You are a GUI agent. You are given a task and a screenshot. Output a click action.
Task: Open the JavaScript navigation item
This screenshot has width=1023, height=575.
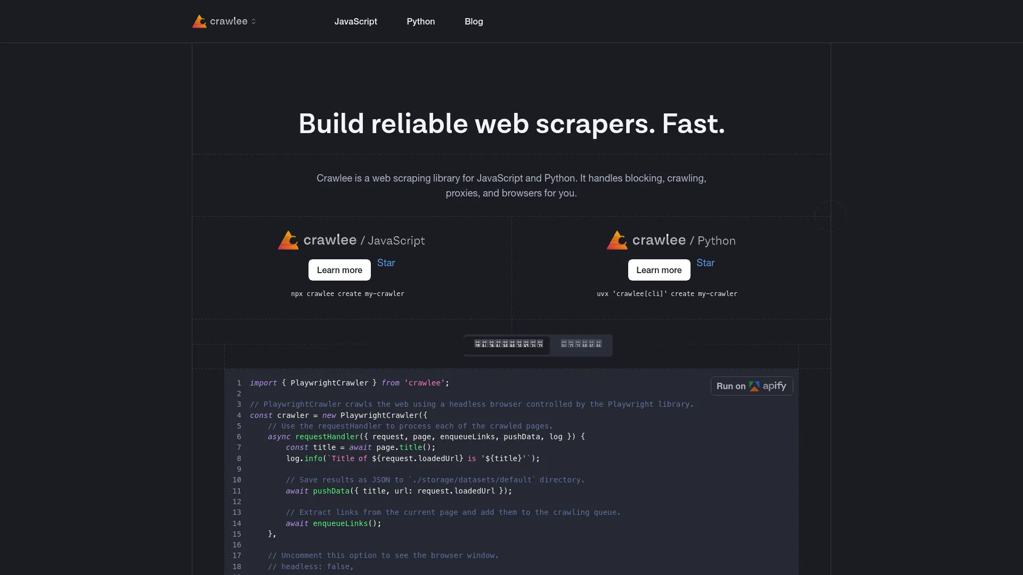coord(355,21)
